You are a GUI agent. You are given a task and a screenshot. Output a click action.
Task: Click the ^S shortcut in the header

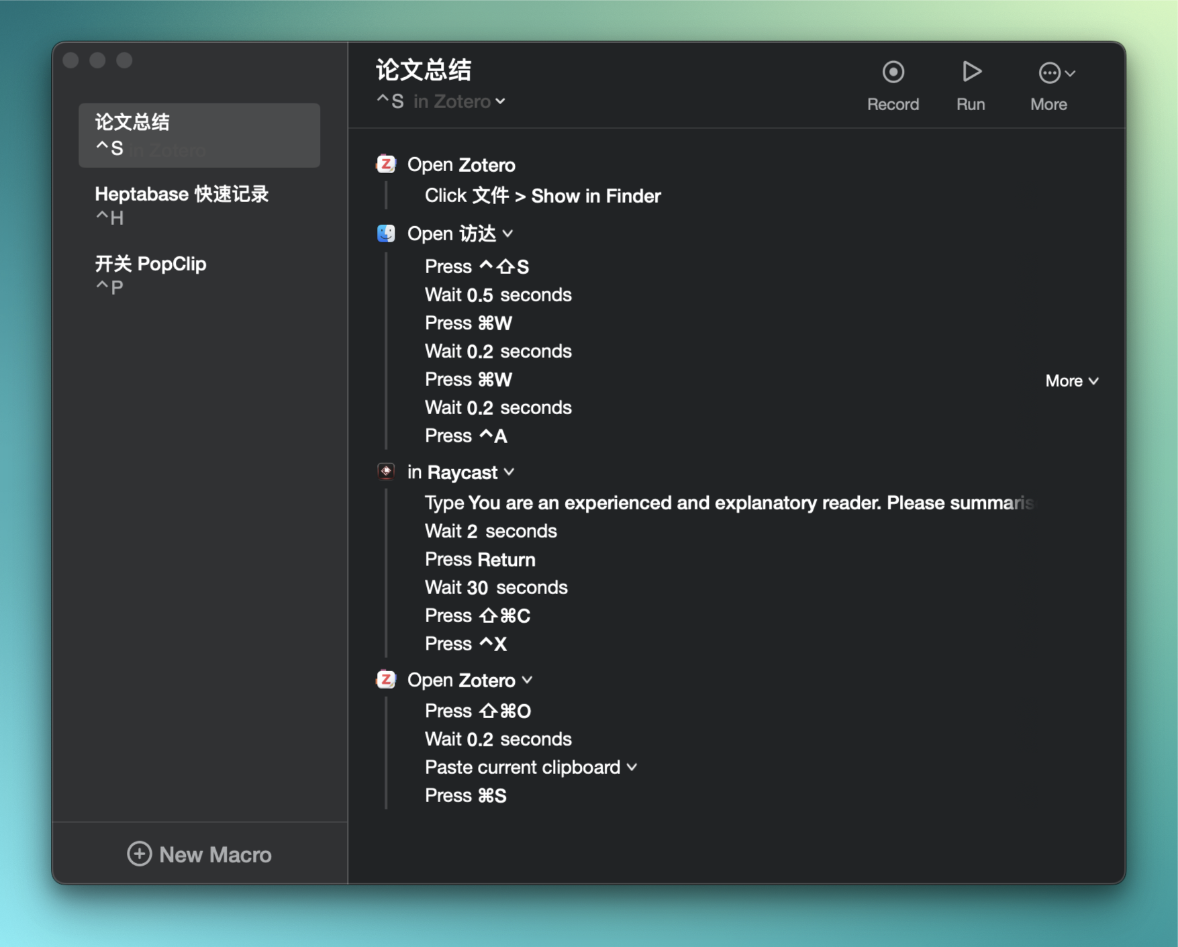[x=390, y=101]
